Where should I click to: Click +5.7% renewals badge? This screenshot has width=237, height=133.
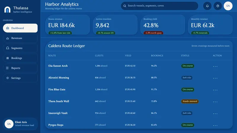click(200, 33)
